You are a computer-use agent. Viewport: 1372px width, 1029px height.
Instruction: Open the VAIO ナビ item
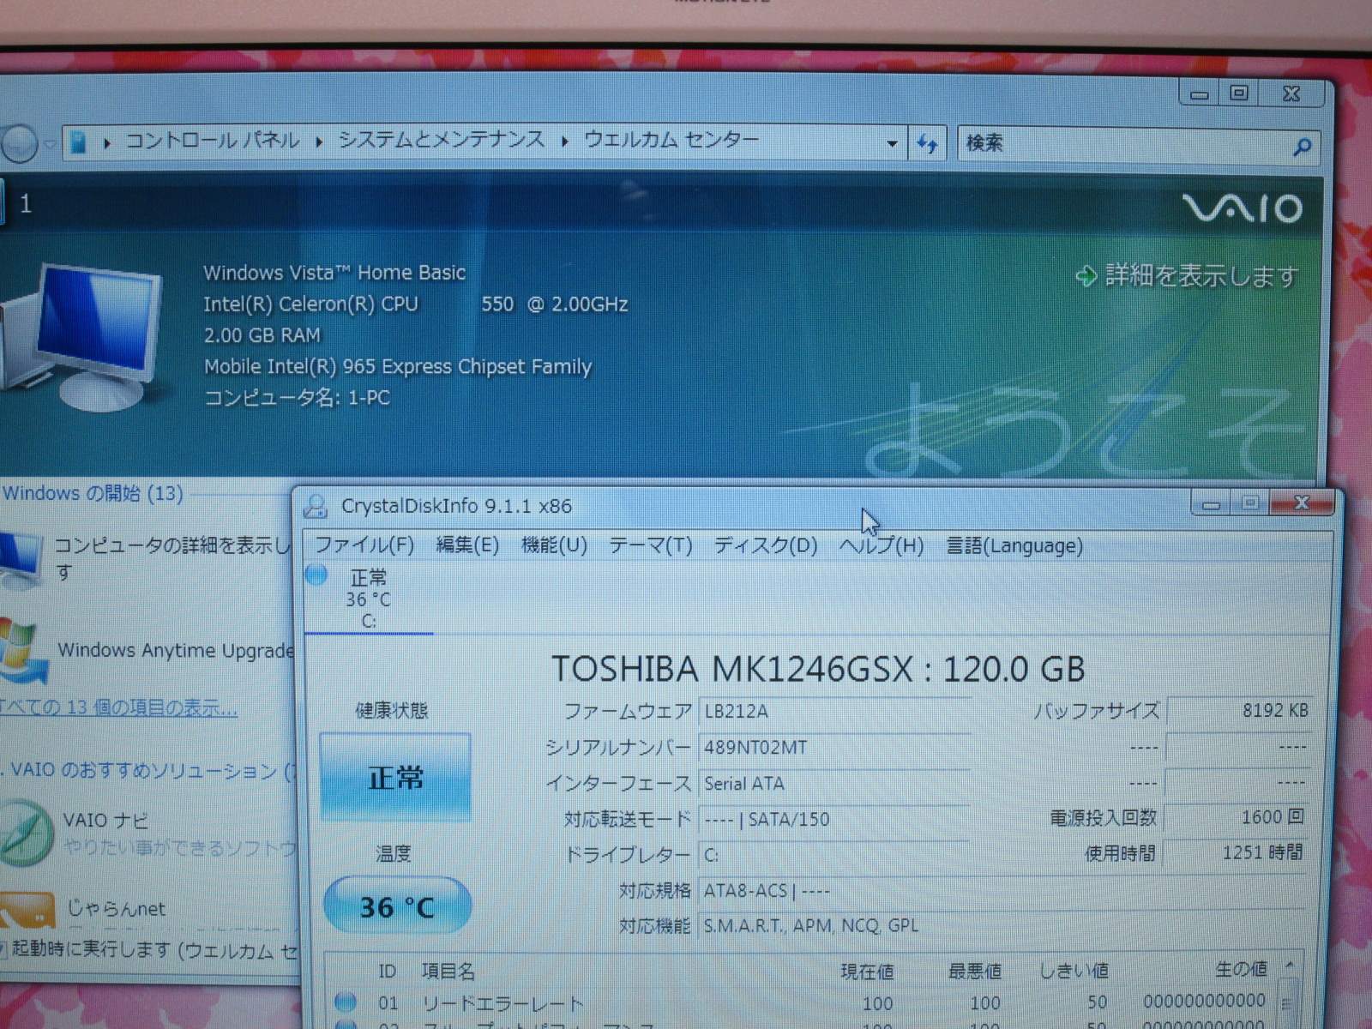(x=105, y=821)
